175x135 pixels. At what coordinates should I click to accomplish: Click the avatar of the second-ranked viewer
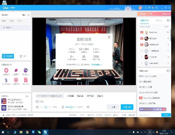pos(146,39)
